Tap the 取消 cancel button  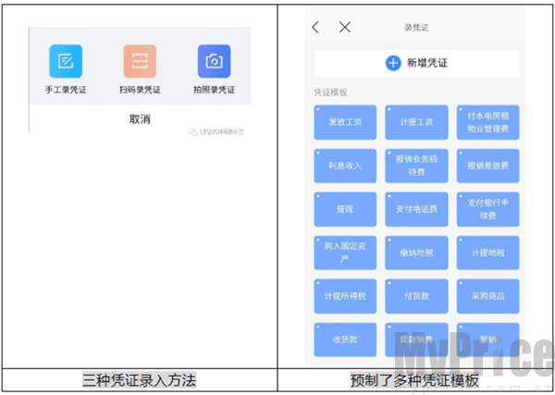(140, 119)
